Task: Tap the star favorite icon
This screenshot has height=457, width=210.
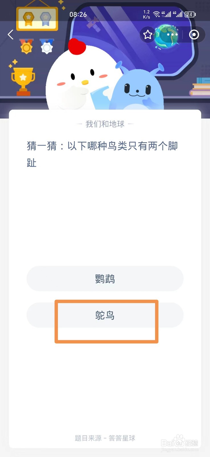Action: click(148, 35)
